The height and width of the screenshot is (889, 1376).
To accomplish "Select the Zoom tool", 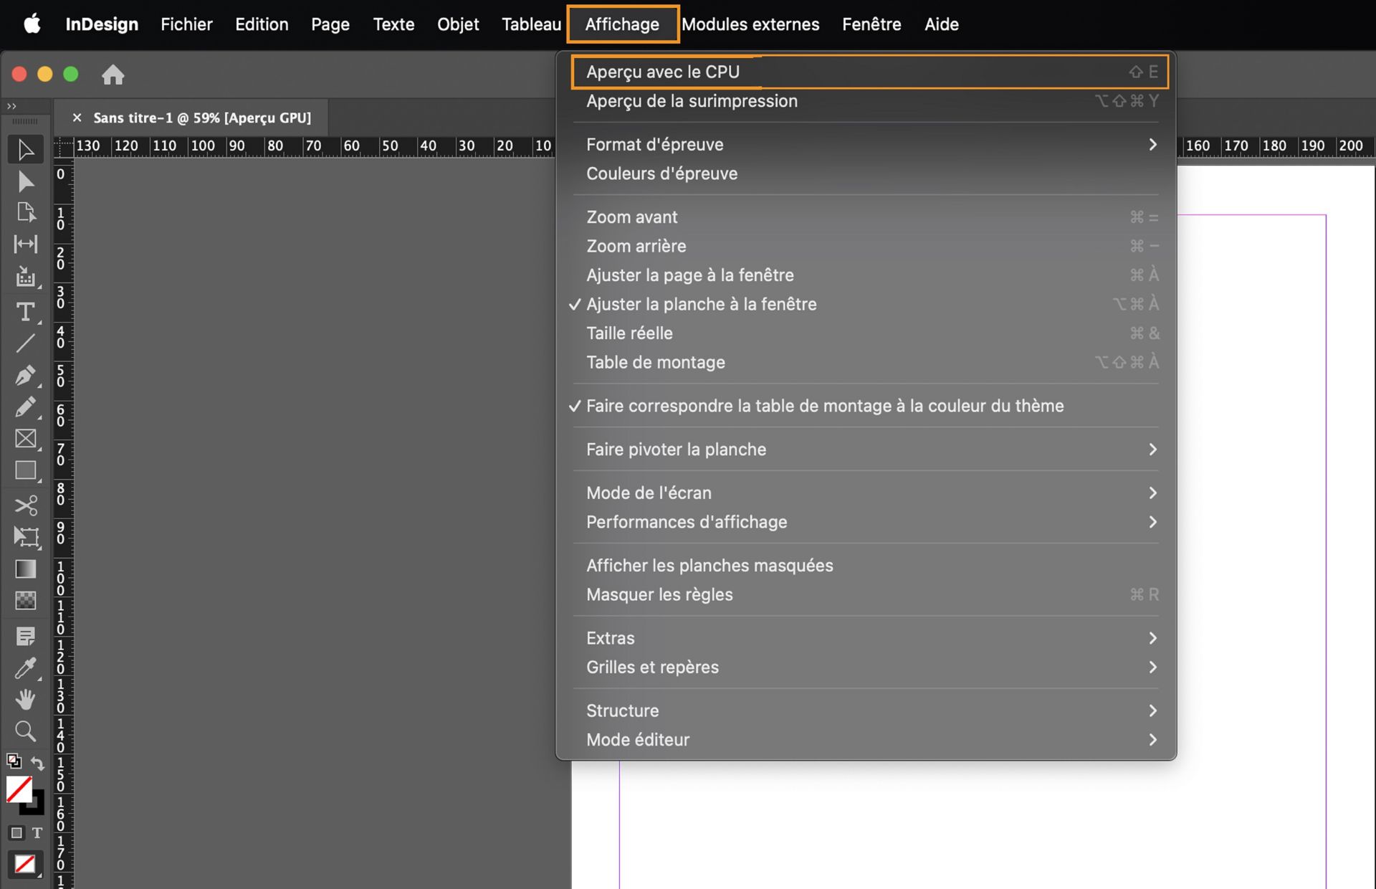I will [26, 731].
